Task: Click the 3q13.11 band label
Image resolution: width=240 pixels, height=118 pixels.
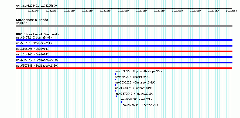Action: 22,23
